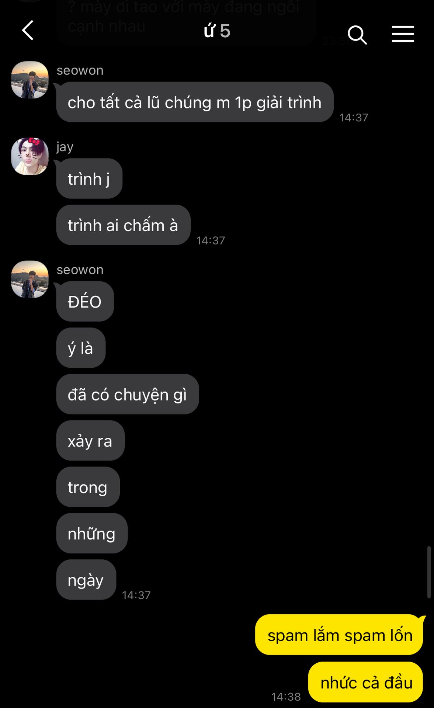Tap the 'trình j' message bubble
434x708 pixels.
tap(89, 178)
